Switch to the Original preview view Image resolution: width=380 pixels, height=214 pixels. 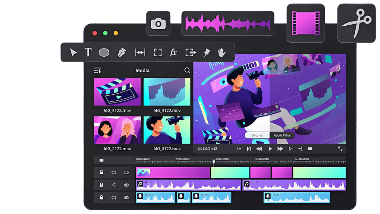tap(258, 135)
